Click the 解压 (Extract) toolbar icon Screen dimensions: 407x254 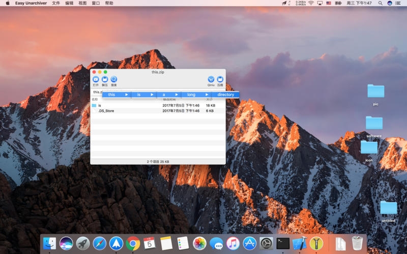click(x=105, y=80)
